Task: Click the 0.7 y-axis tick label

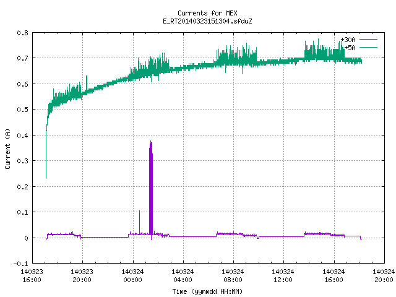Action: point(22,58)
